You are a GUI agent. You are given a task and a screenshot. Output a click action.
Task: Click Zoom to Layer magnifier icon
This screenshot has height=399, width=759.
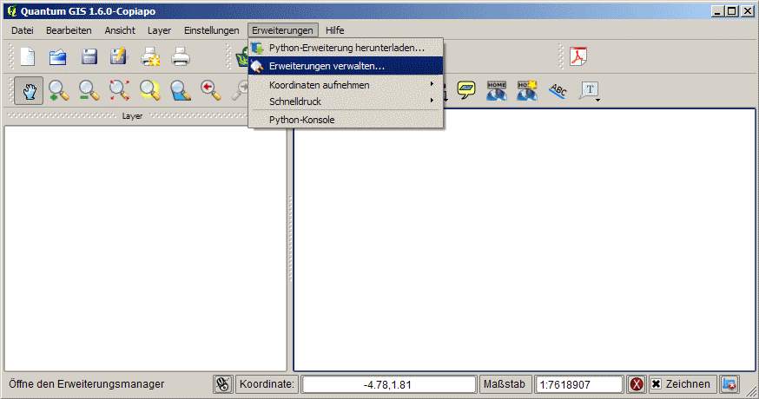(180, 90)
